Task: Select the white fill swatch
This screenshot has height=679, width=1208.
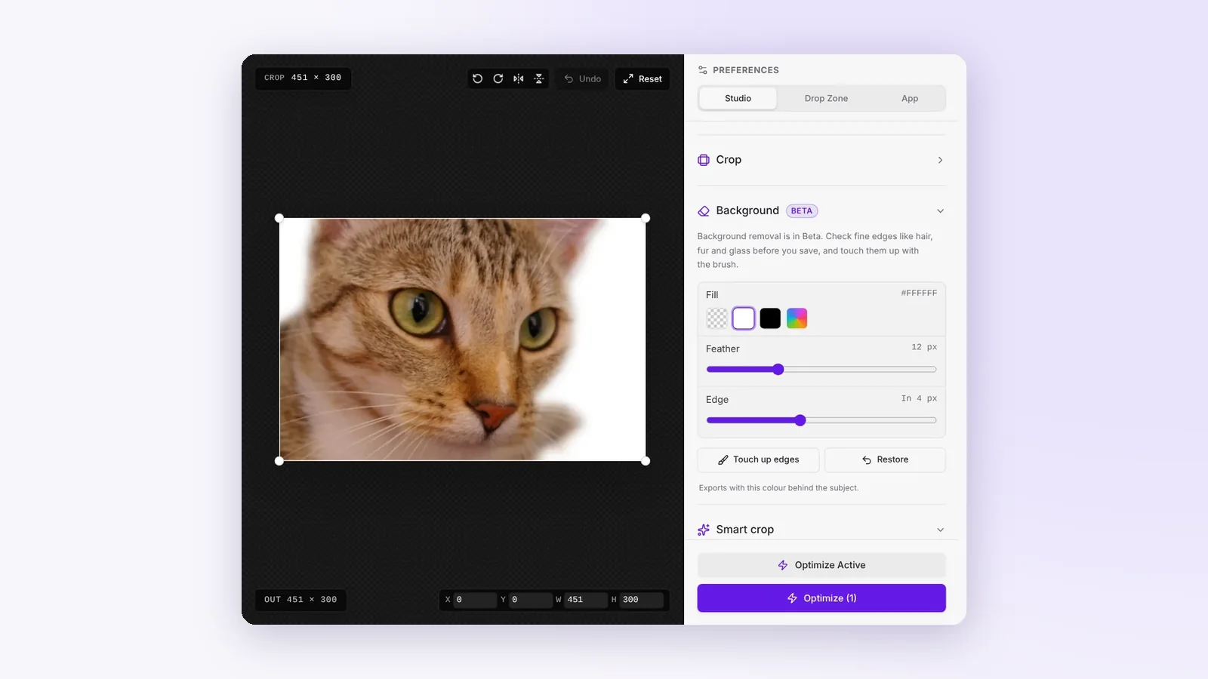Action: (744, 318)
